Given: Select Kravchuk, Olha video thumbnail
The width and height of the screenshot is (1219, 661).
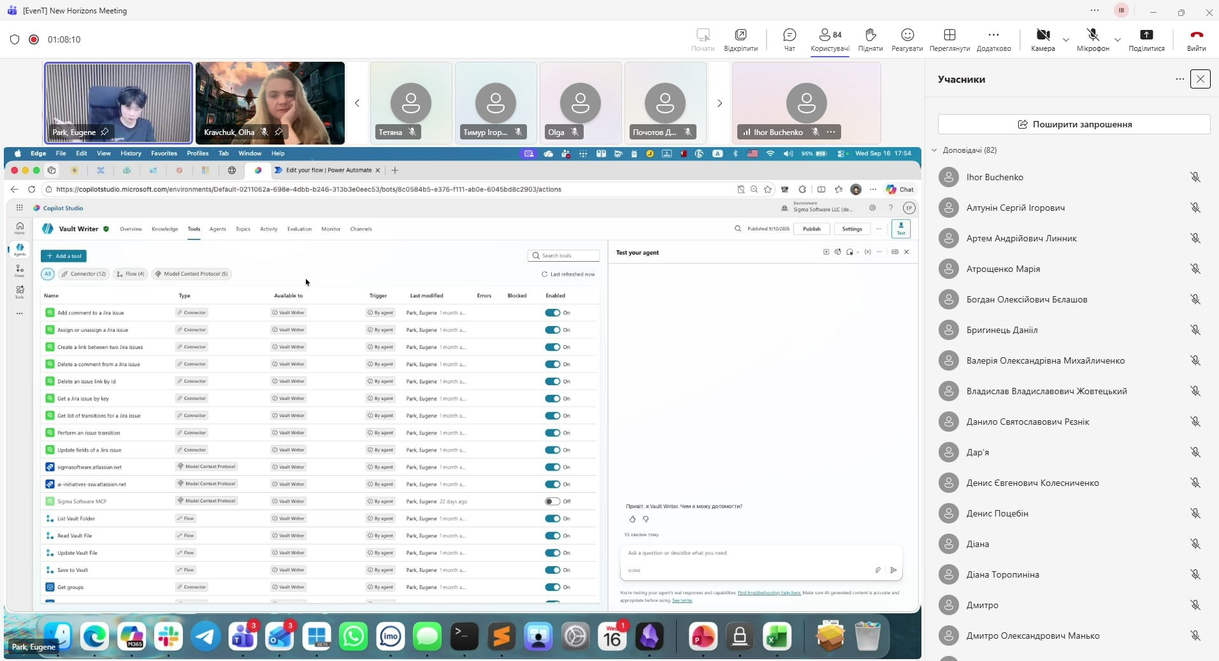Looking at the screenshot, I should [x=270, y=103].
